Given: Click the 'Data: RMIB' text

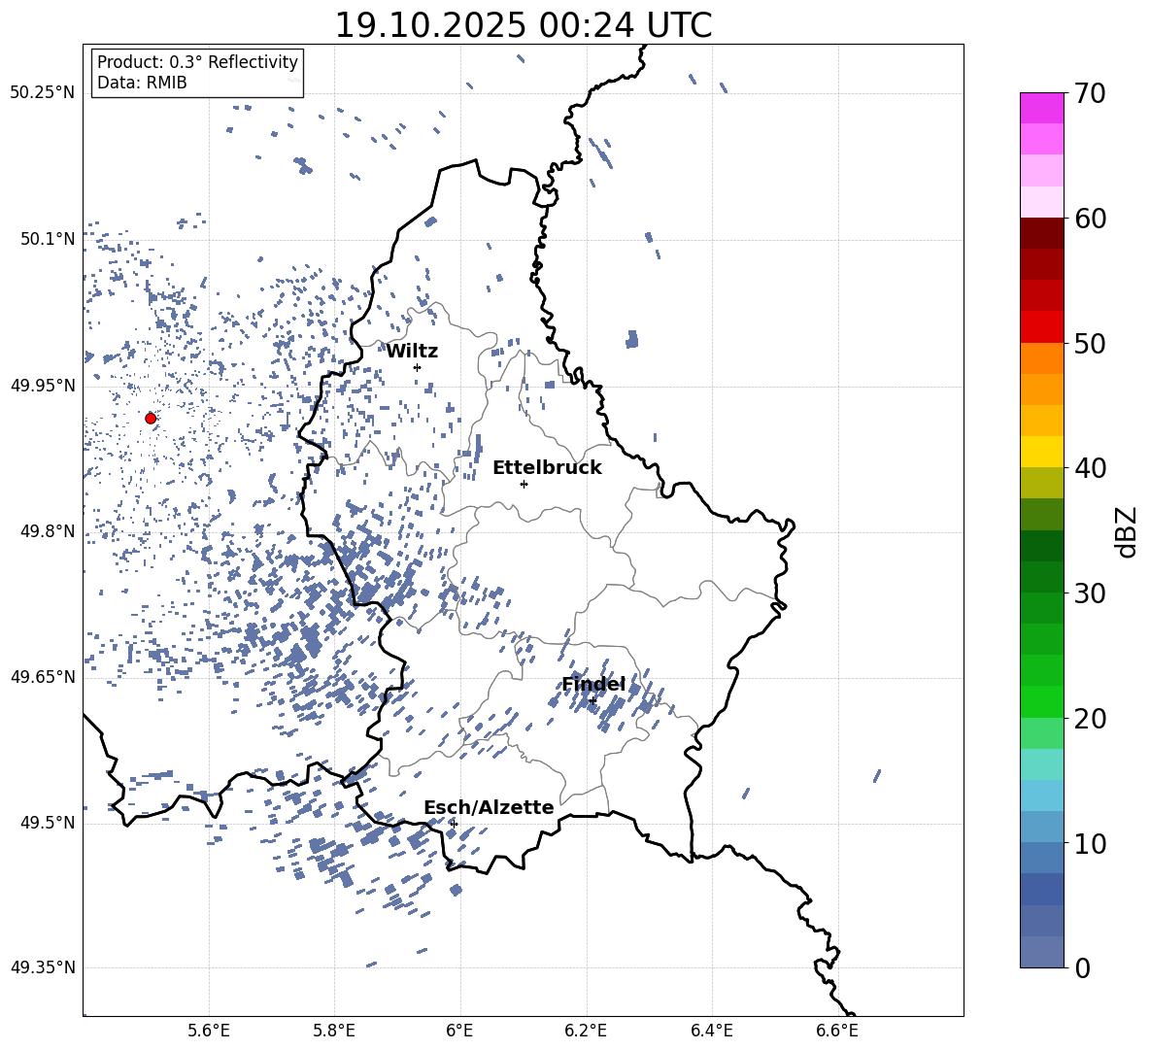Looking at the screenshot, I should [142, 83].
